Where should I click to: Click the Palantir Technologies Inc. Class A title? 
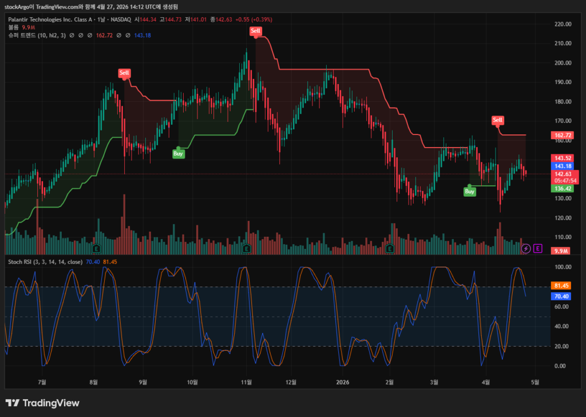[50, 19]
